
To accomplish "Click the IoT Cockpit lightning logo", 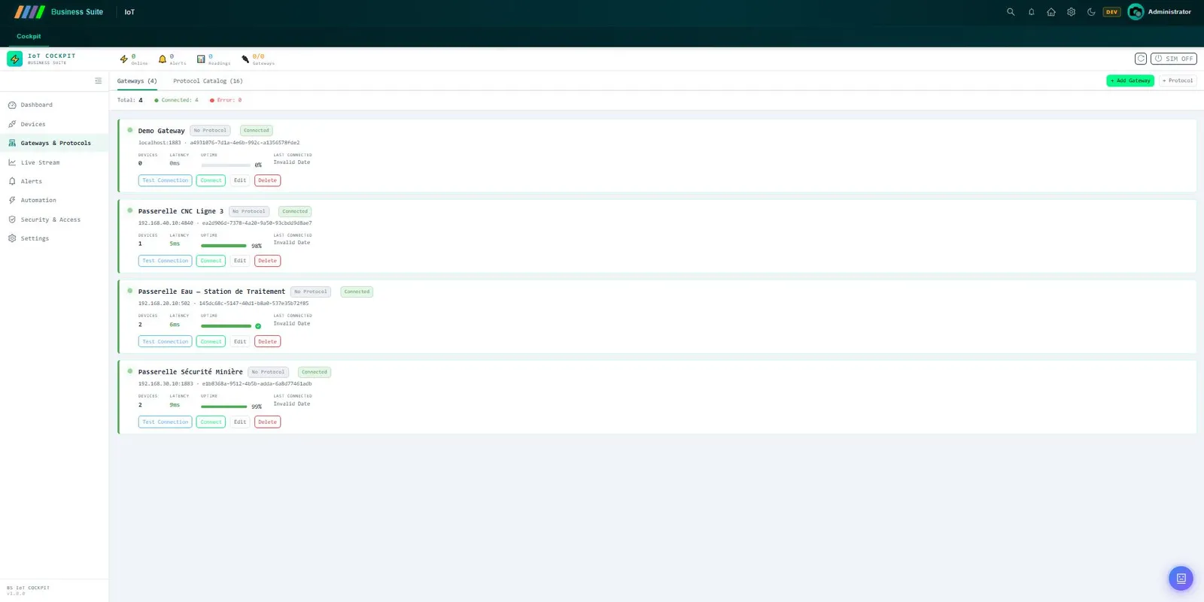I will coord(14,59).
